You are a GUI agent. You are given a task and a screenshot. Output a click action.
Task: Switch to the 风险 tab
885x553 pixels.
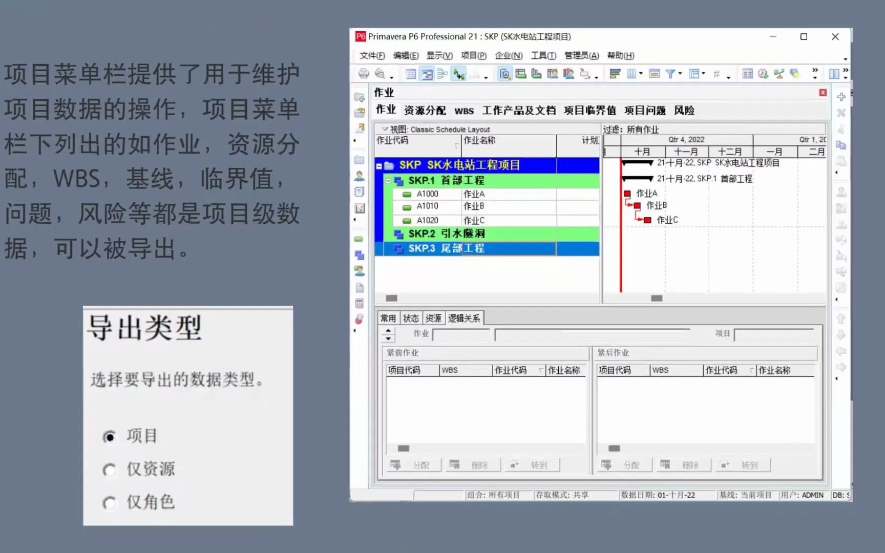(684, 111)
